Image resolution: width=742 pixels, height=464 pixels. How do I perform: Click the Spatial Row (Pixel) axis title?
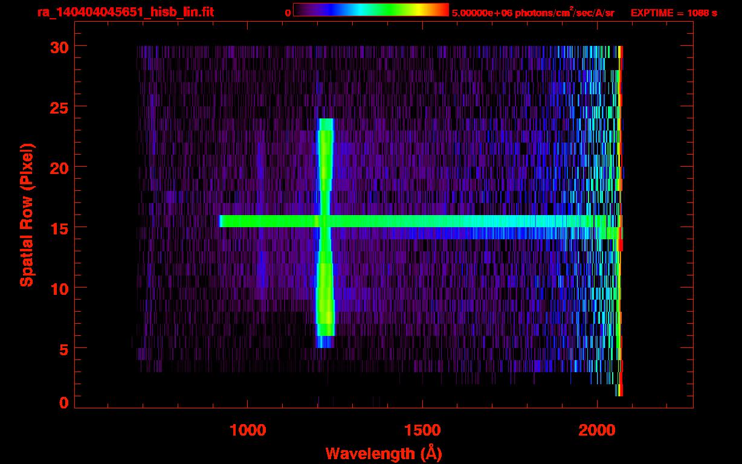point(27,214)
